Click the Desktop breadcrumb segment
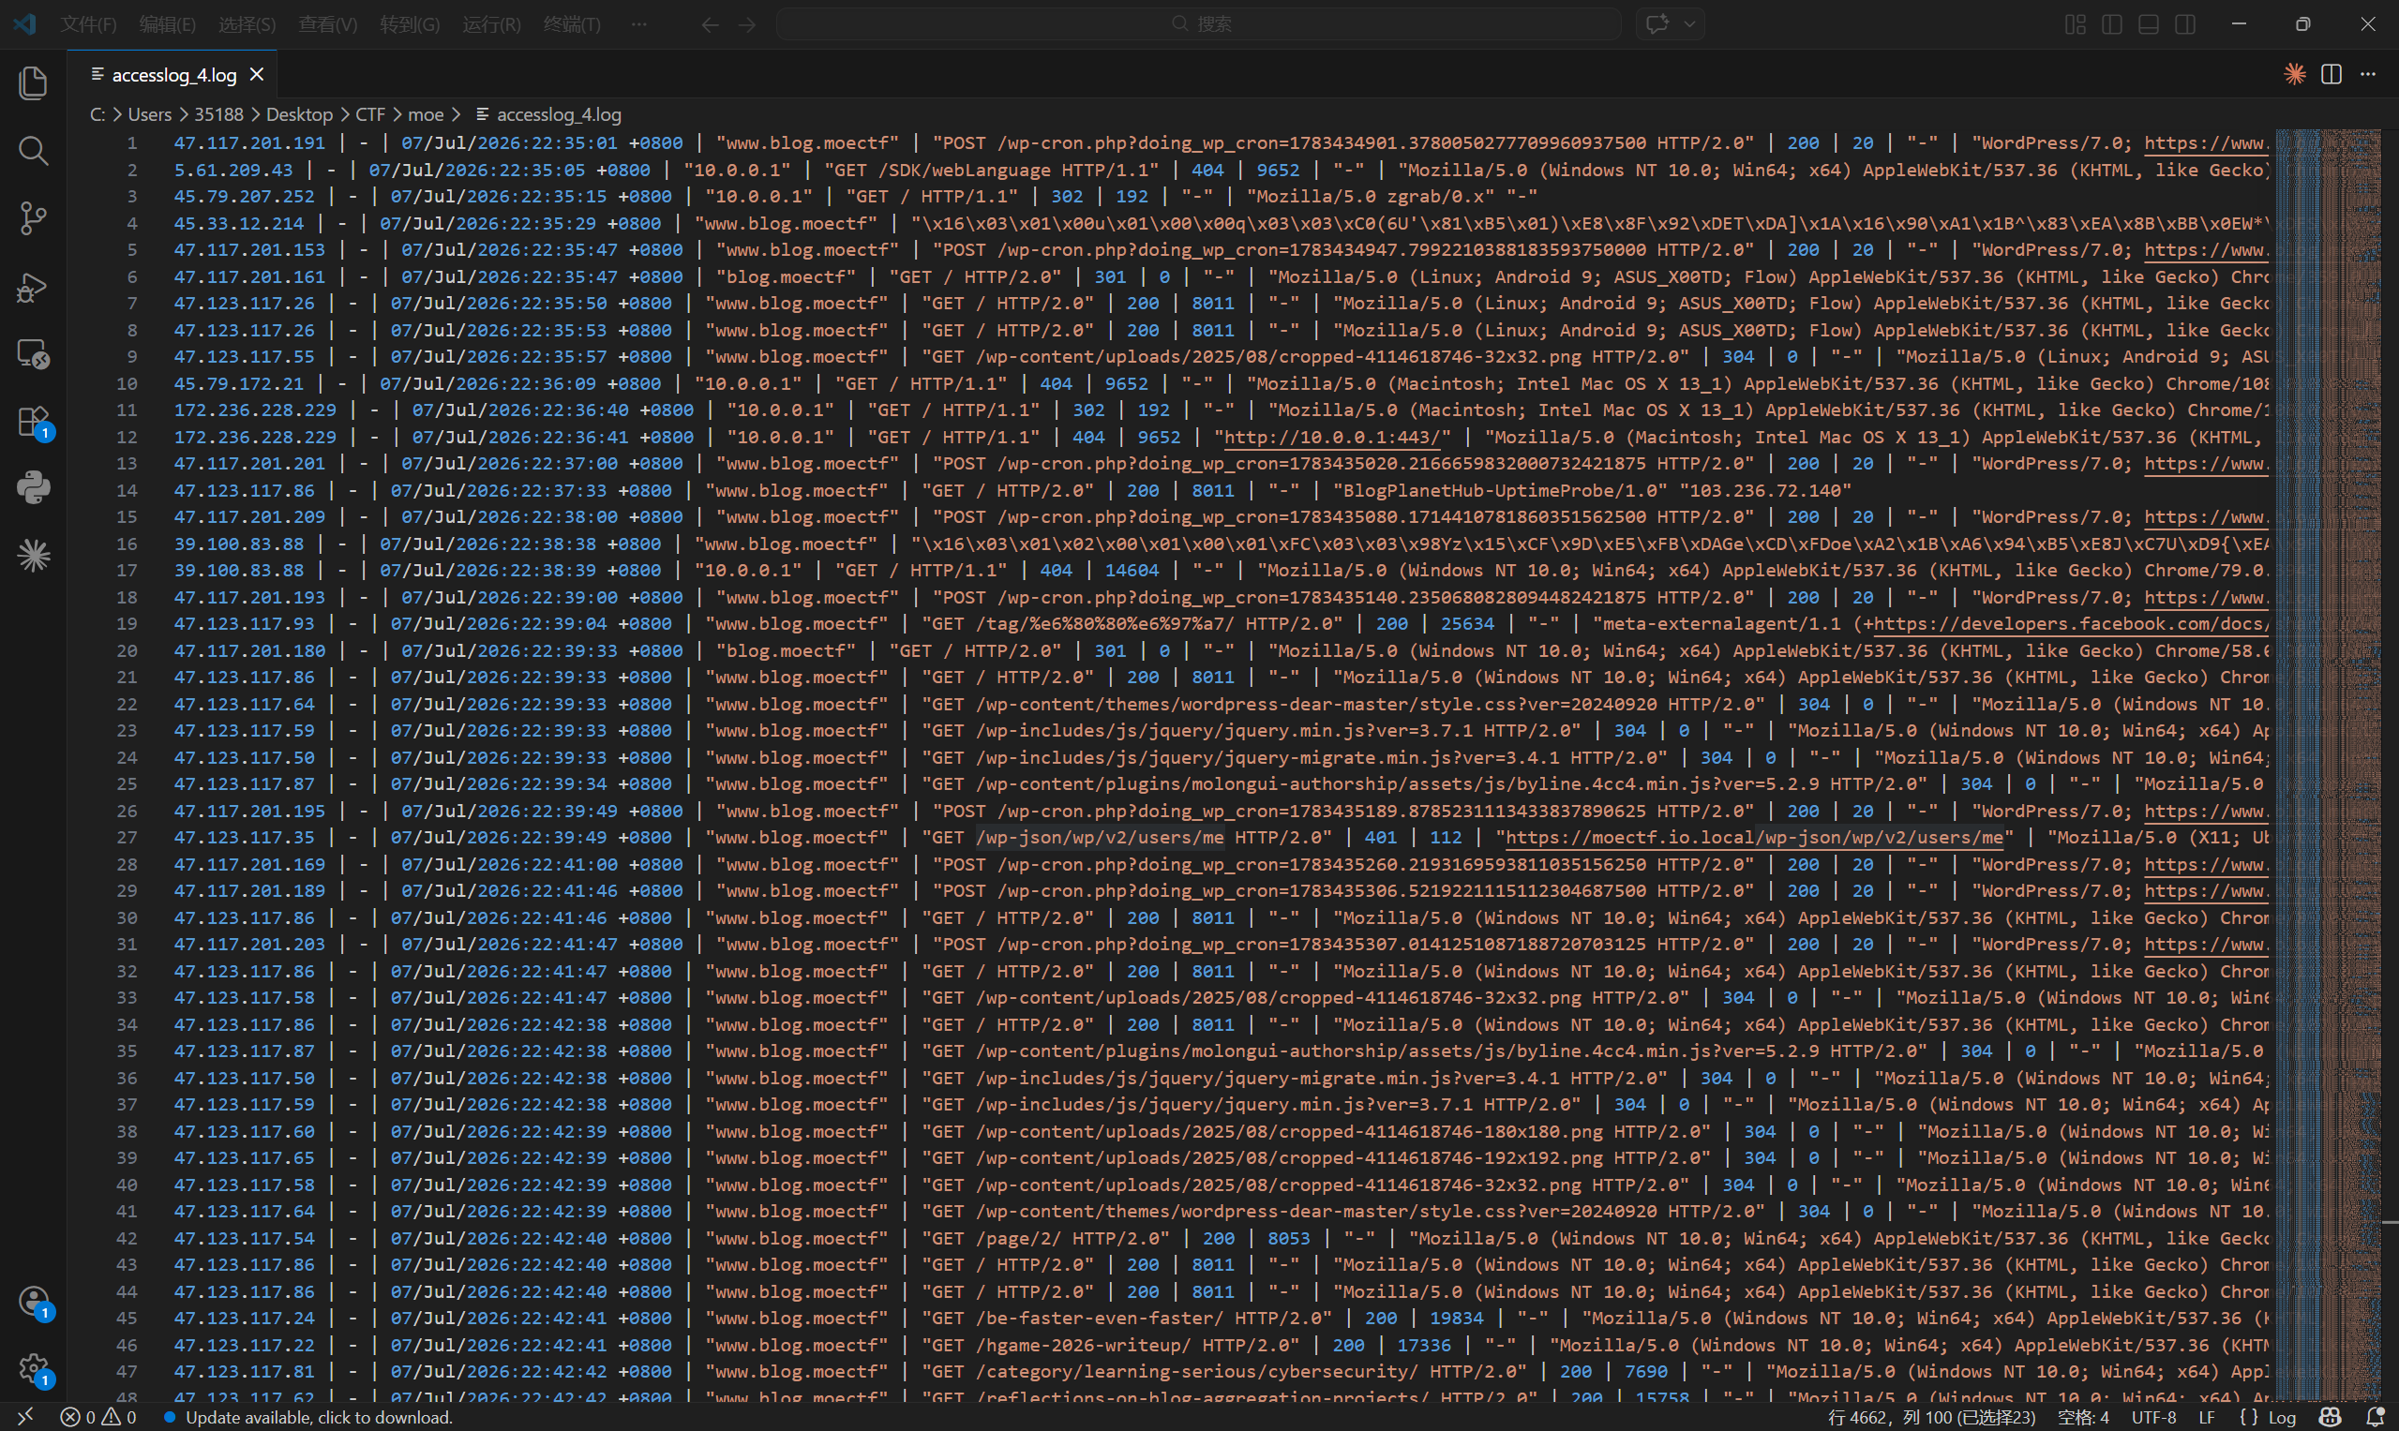Viewport: 2399px width, 1431px height. click(299, 114)
